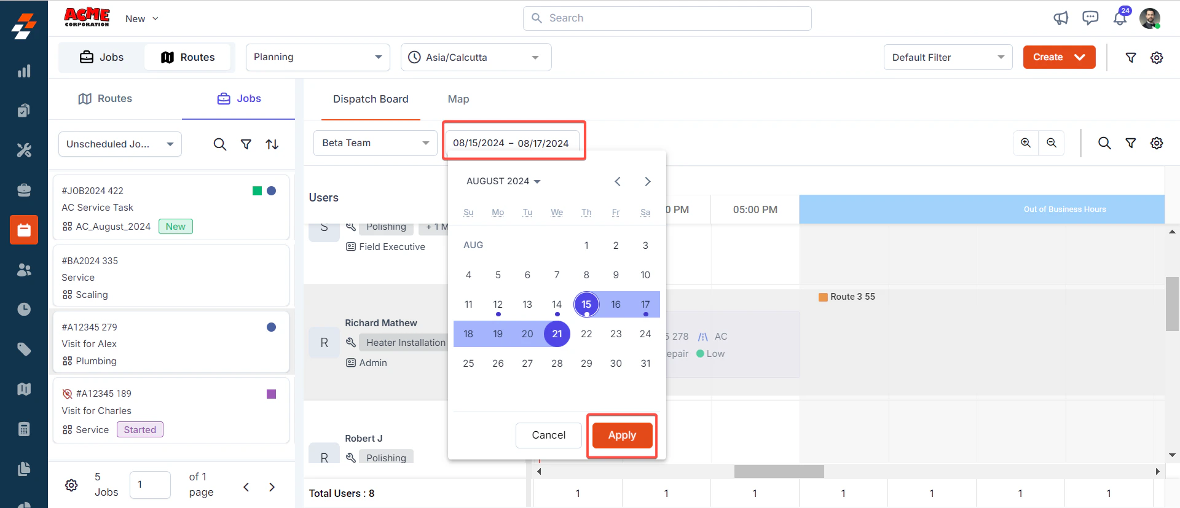This screenshot has height=508, width=1180.
Task: Switch to the Jobs toggle button
Action: click(x=102, y=57)
